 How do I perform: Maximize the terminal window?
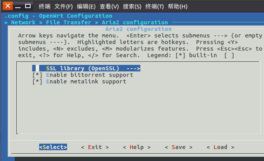tap(28, 6)
